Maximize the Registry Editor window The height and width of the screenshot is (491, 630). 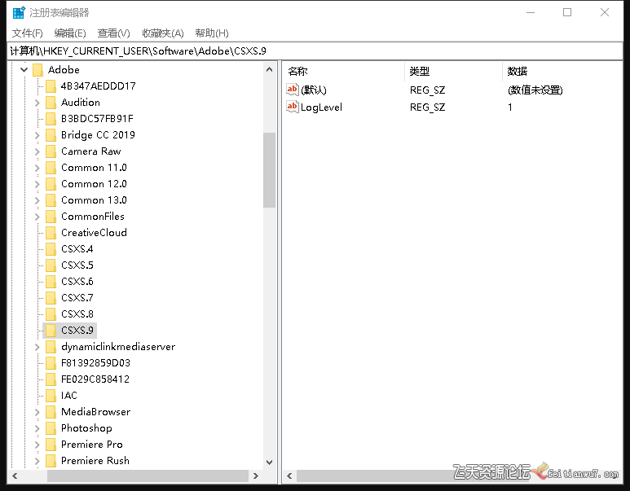click(567, 12)
